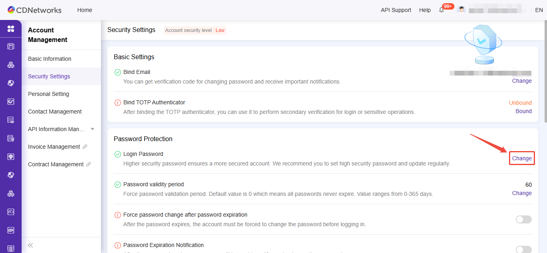Click the notification bell icon

442,10
